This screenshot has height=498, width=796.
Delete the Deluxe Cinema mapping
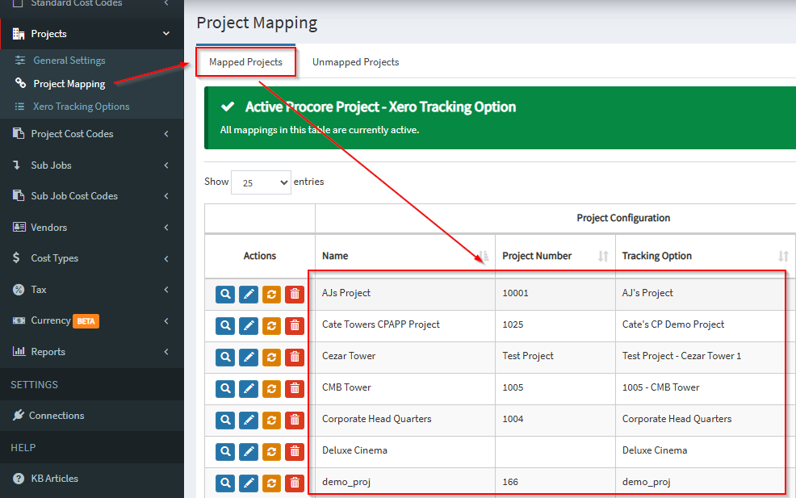coord(295,452)
